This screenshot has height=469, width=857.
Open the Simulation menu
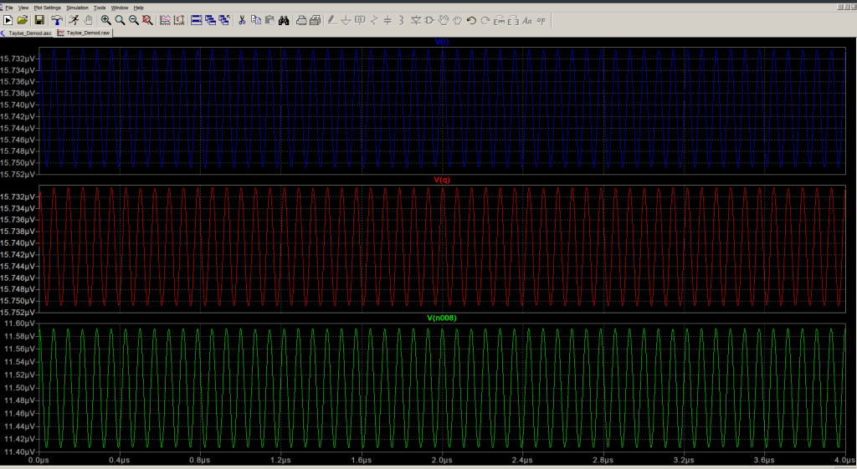78,7
